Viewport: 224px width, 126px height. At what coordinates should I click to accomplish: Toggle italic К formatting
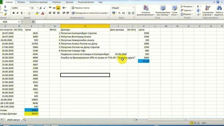tap(17, 13)
